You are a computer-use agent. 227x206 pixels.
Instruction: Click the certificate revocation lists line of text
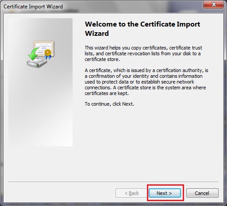tap(142, 53)
